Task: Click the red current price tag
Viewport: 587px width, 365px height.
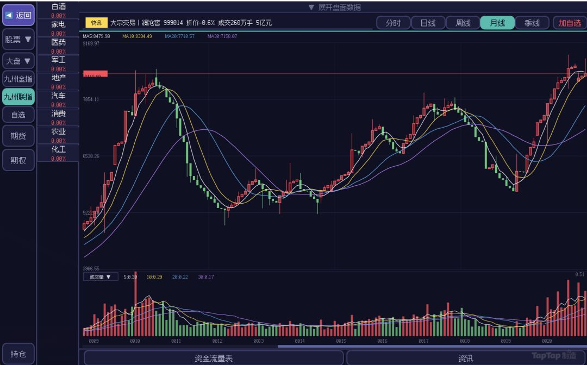Action: click(95, 74)
